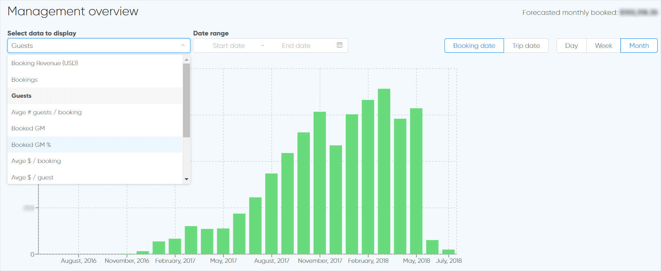Click the May, 2017 axis label
The image size is (661, 271).
[224, 261]
